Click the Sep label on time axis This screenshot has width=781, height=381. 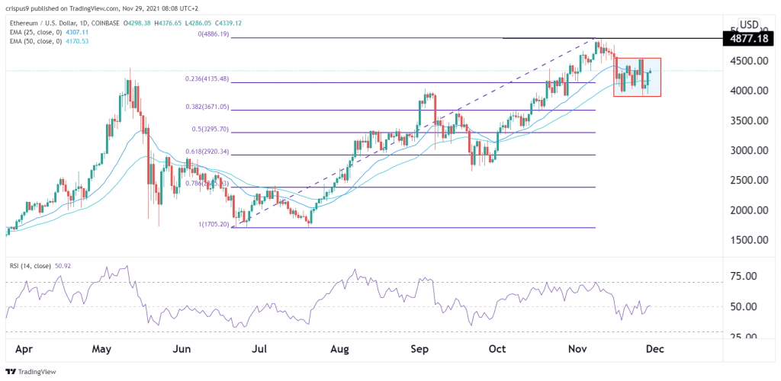(419, 349)
